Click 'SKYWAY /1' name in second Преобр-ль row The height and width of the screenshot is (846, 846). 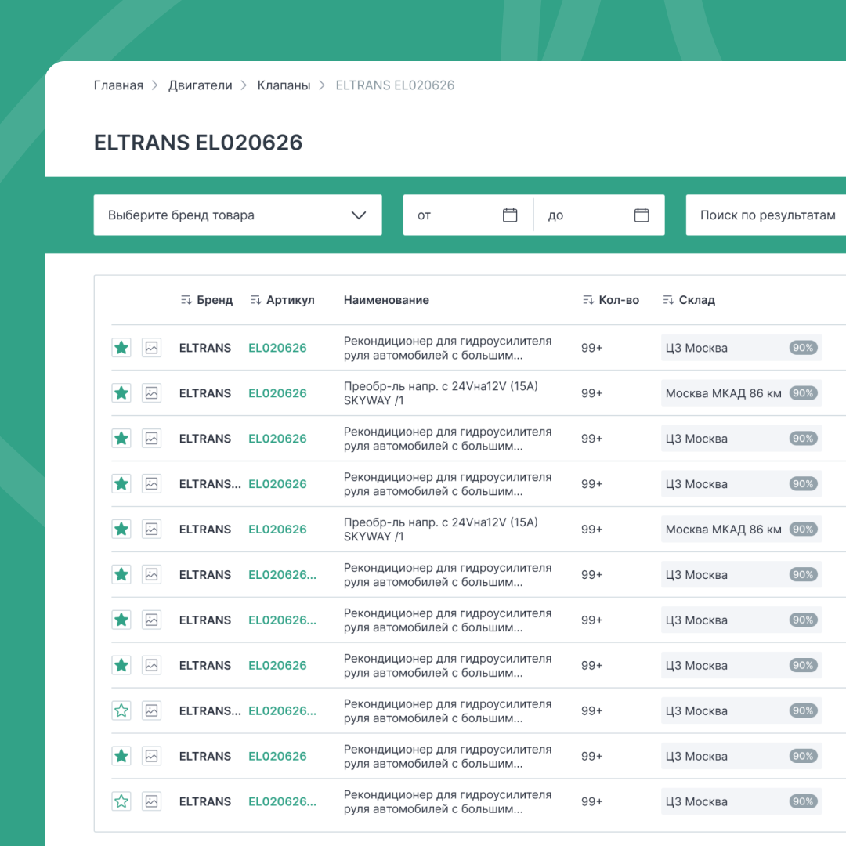[x=374, y=537]
